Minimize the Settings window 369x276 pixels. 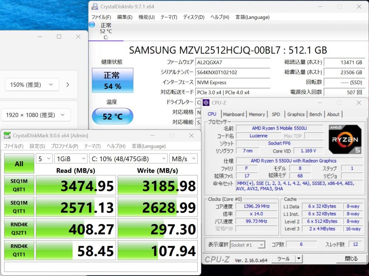click(40, 37)
